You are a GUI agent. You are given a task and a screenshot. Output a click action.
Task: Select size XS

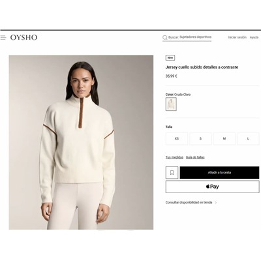pyautogui.click(x=177, y=138)
